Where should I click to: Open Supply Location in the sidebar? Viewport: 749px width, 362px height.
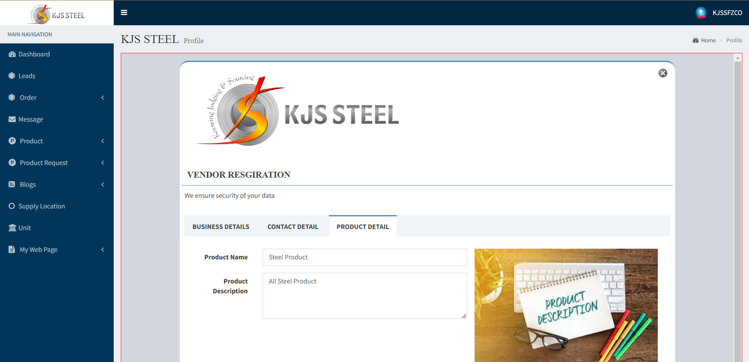tap(57, 206)
